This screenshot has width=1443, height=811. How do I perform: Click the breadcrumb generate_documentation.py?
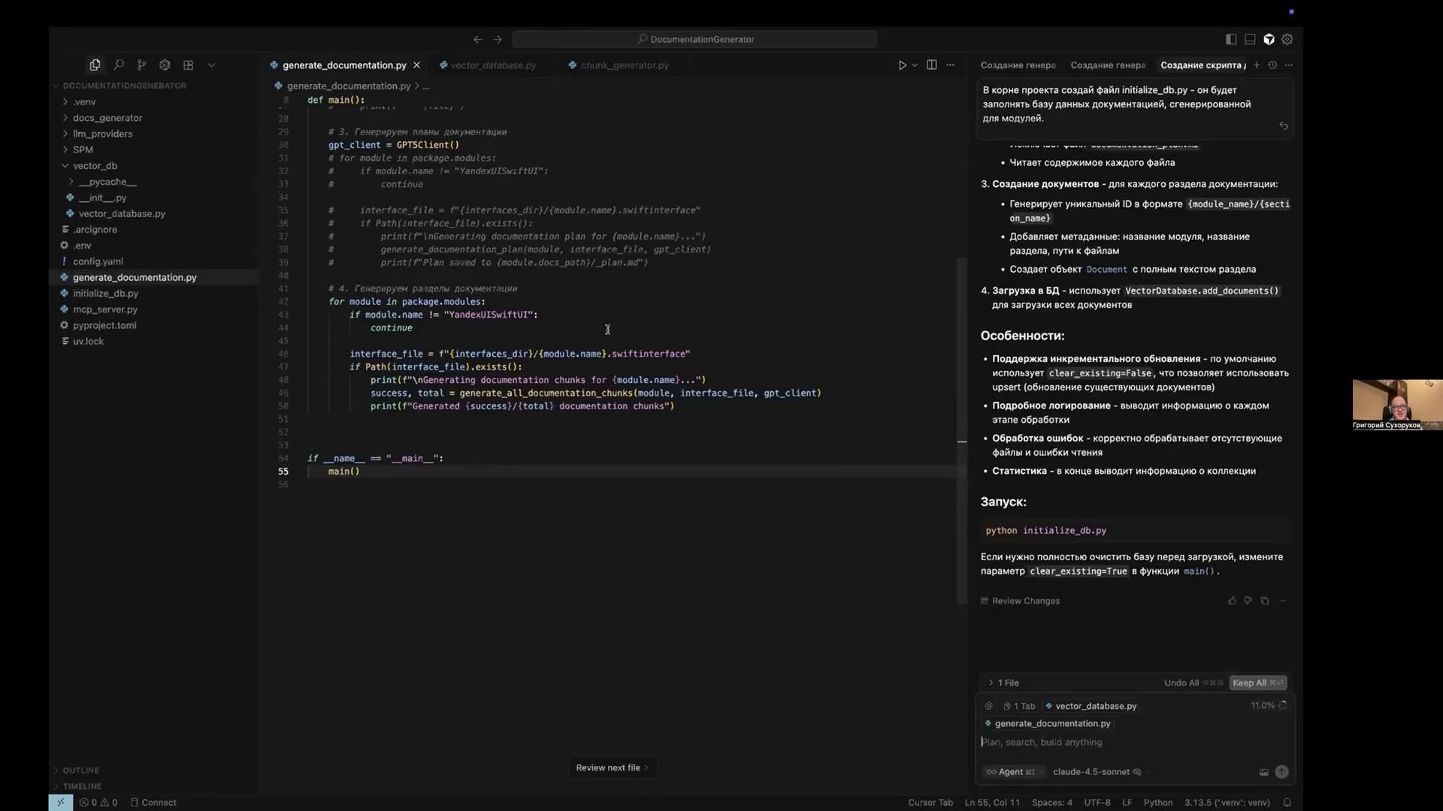[x=349, y=86]
